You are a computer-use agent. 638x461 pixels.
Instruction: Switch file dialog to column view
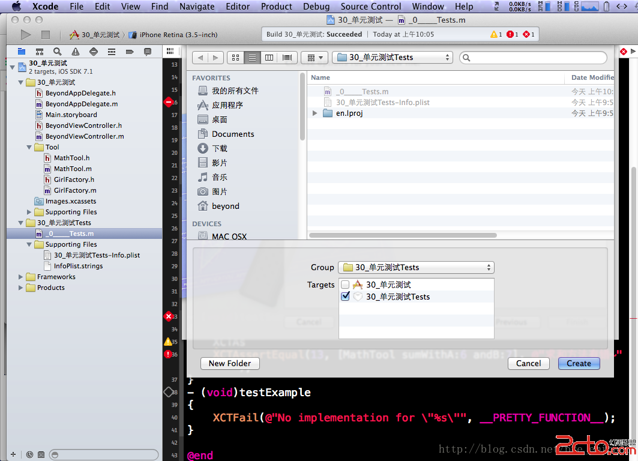coord(269,58)
